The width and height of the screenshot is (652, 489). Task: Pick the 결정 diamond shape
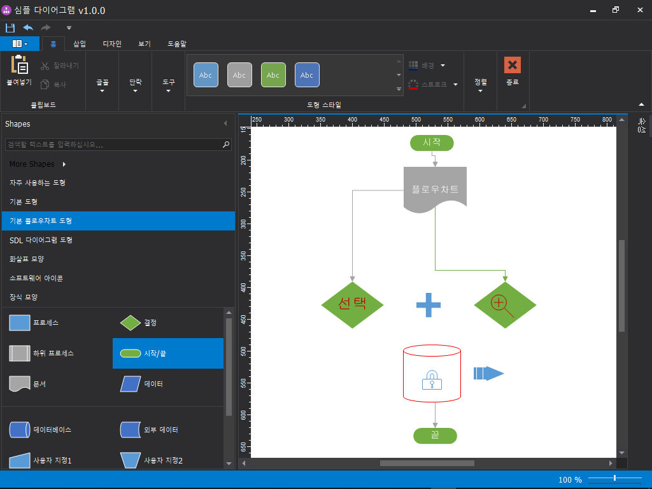click(168, 323)
